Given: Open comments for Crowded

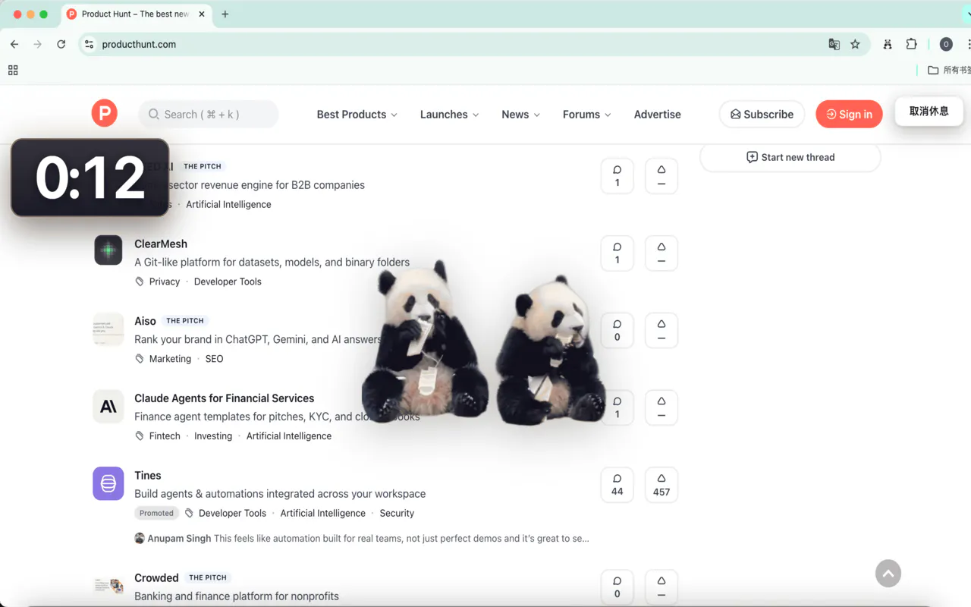Looking at the screenshot, I should click(x=617, y=587).
